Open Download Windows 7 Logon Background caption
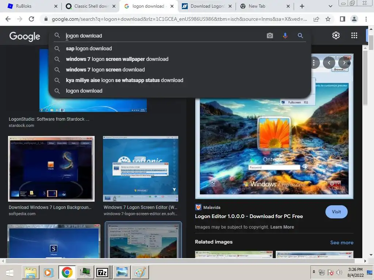Image resolution: width=374 pixels, height=280 pixels. 50,207
